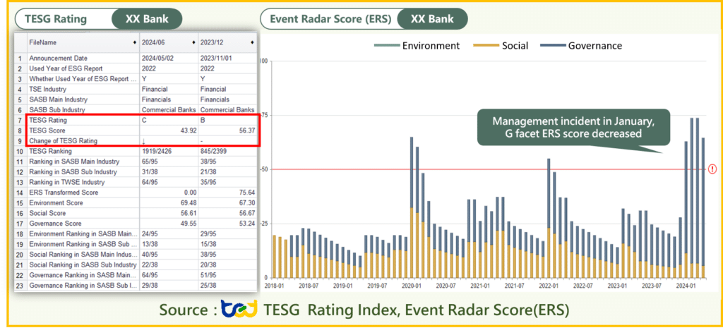Click the 2020-01 x-axis label
Viewport: 723px width, 328px height.
click(x=411, y=286)
